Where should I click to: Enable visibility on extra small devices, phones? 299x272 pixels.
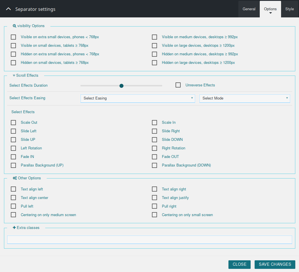(x=13, y=37)
